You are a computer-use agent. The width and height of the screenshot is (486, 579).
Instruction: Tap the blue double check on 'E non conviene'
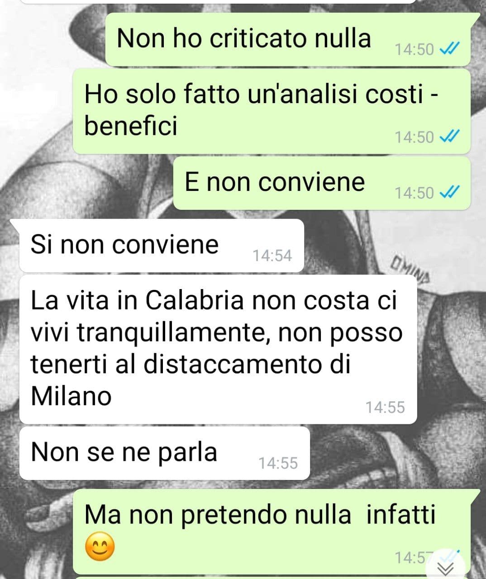click(450, 192)
